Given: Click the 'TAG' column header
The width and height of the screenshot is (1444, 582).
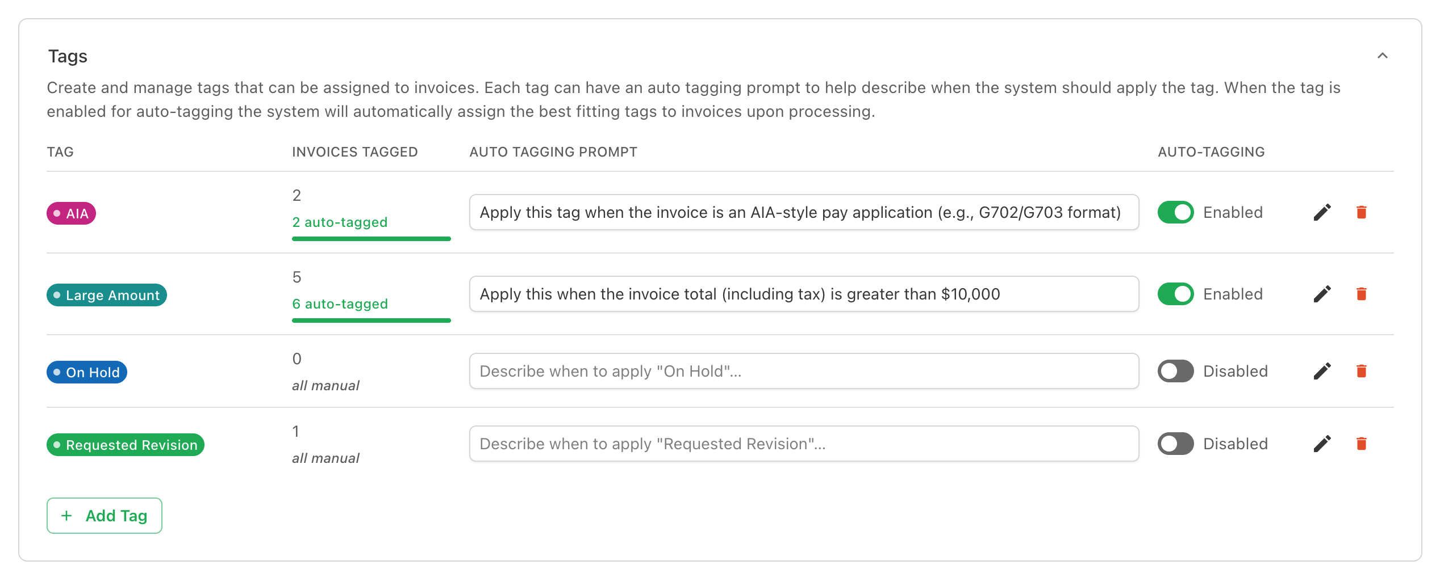Looking at the screenshot, I should coord(60,152).
